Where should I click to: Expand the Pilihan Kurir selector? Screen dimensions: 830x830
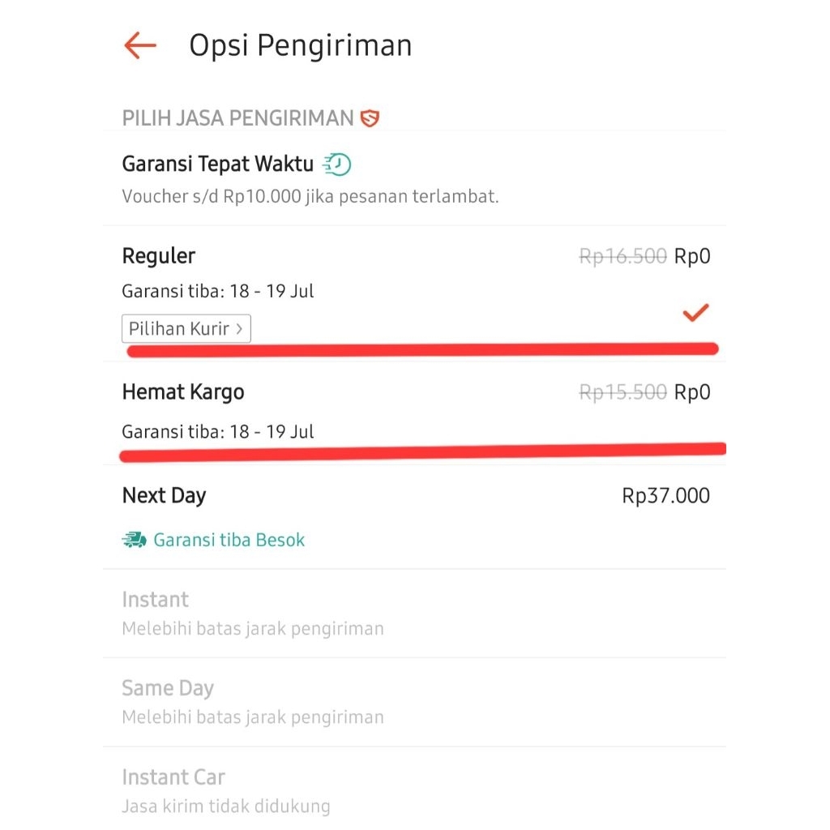pos(186,328)
